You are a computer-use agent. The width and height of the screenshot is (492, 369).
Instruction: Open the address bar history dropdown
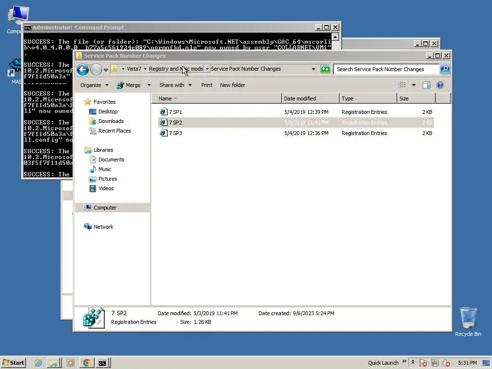(x=313, y=69)
